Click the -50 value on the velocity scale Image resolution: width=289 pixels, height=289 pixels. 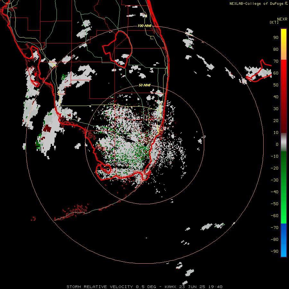pyautogui.click(x=275, y=204)
